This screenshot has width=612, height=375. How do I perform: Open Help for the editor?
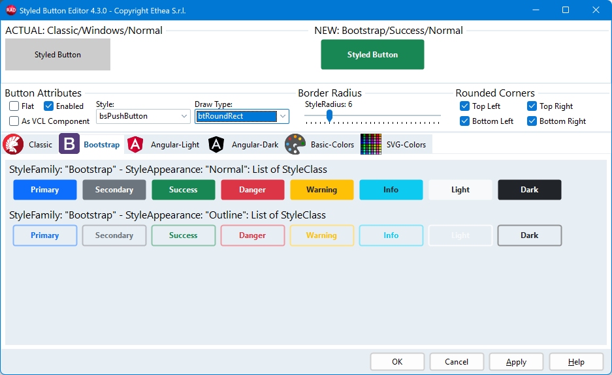576,362
